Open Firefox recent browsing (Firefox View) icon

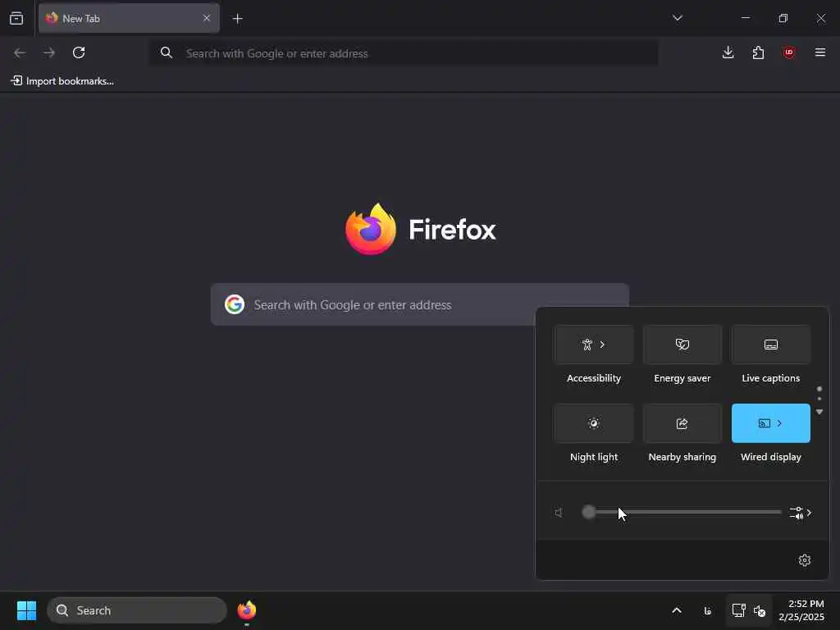point(16,18)
